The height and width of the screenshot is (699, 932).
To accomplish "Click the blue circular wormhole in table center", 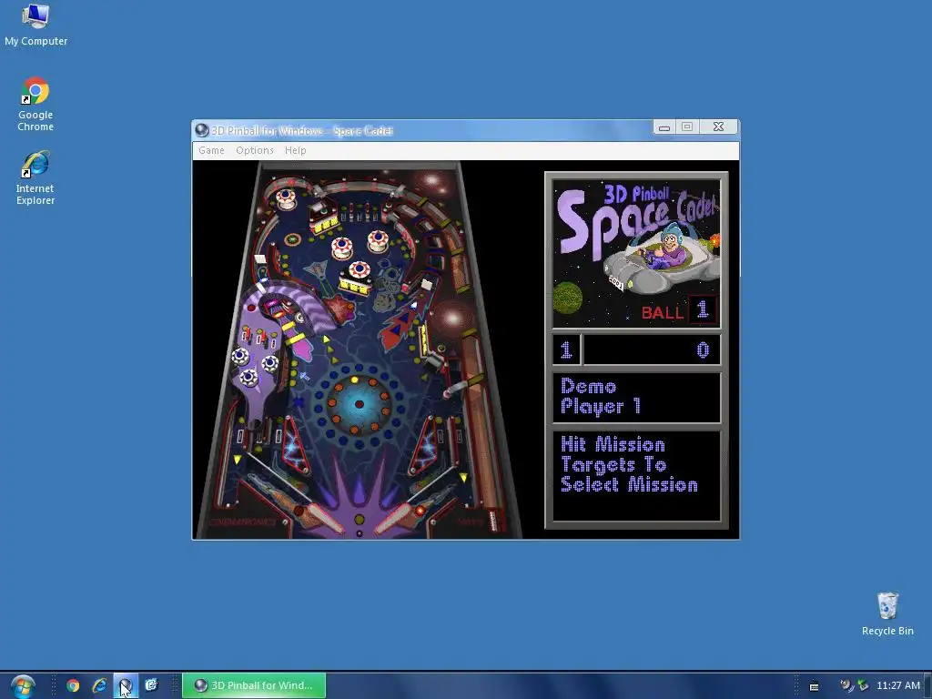I will pos(359,404).
